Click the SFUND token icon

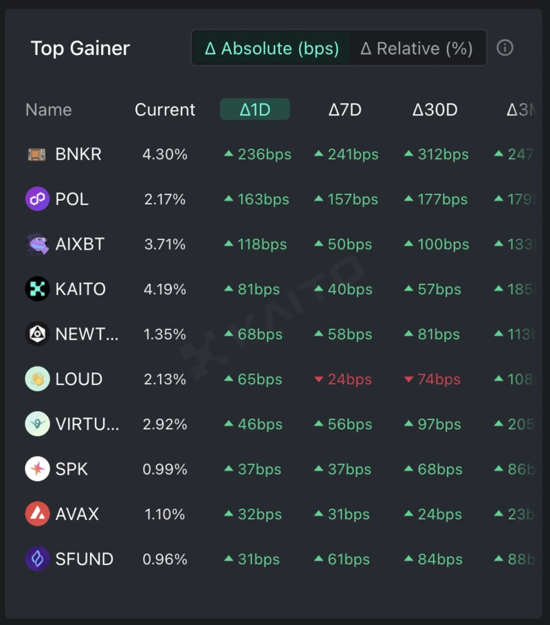point(37,559)
